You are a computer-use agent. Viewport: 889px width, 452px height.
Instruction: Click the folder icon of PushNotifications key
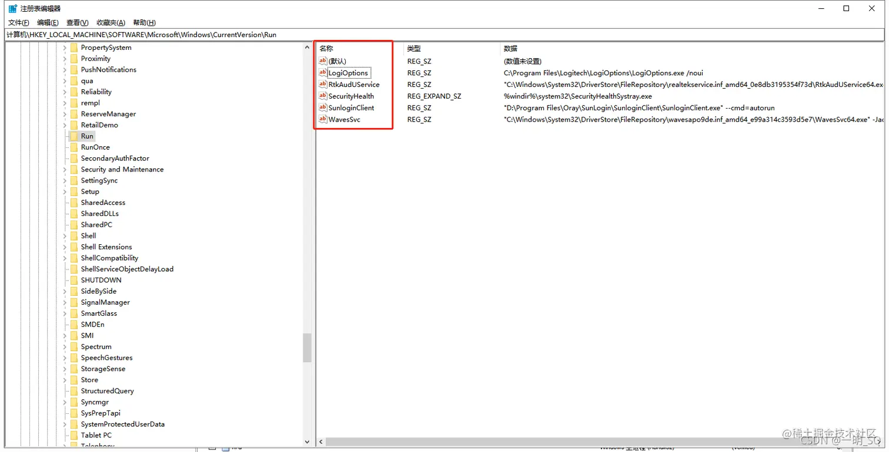(x=74, y=70)
